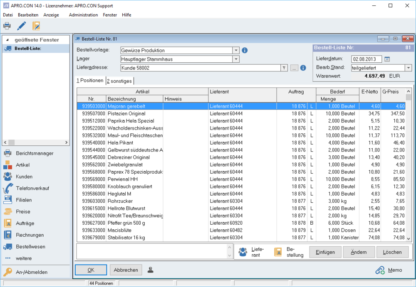Click the Löschen button
The width and height of the screenshot is (416, 287).
click(392, 252)
